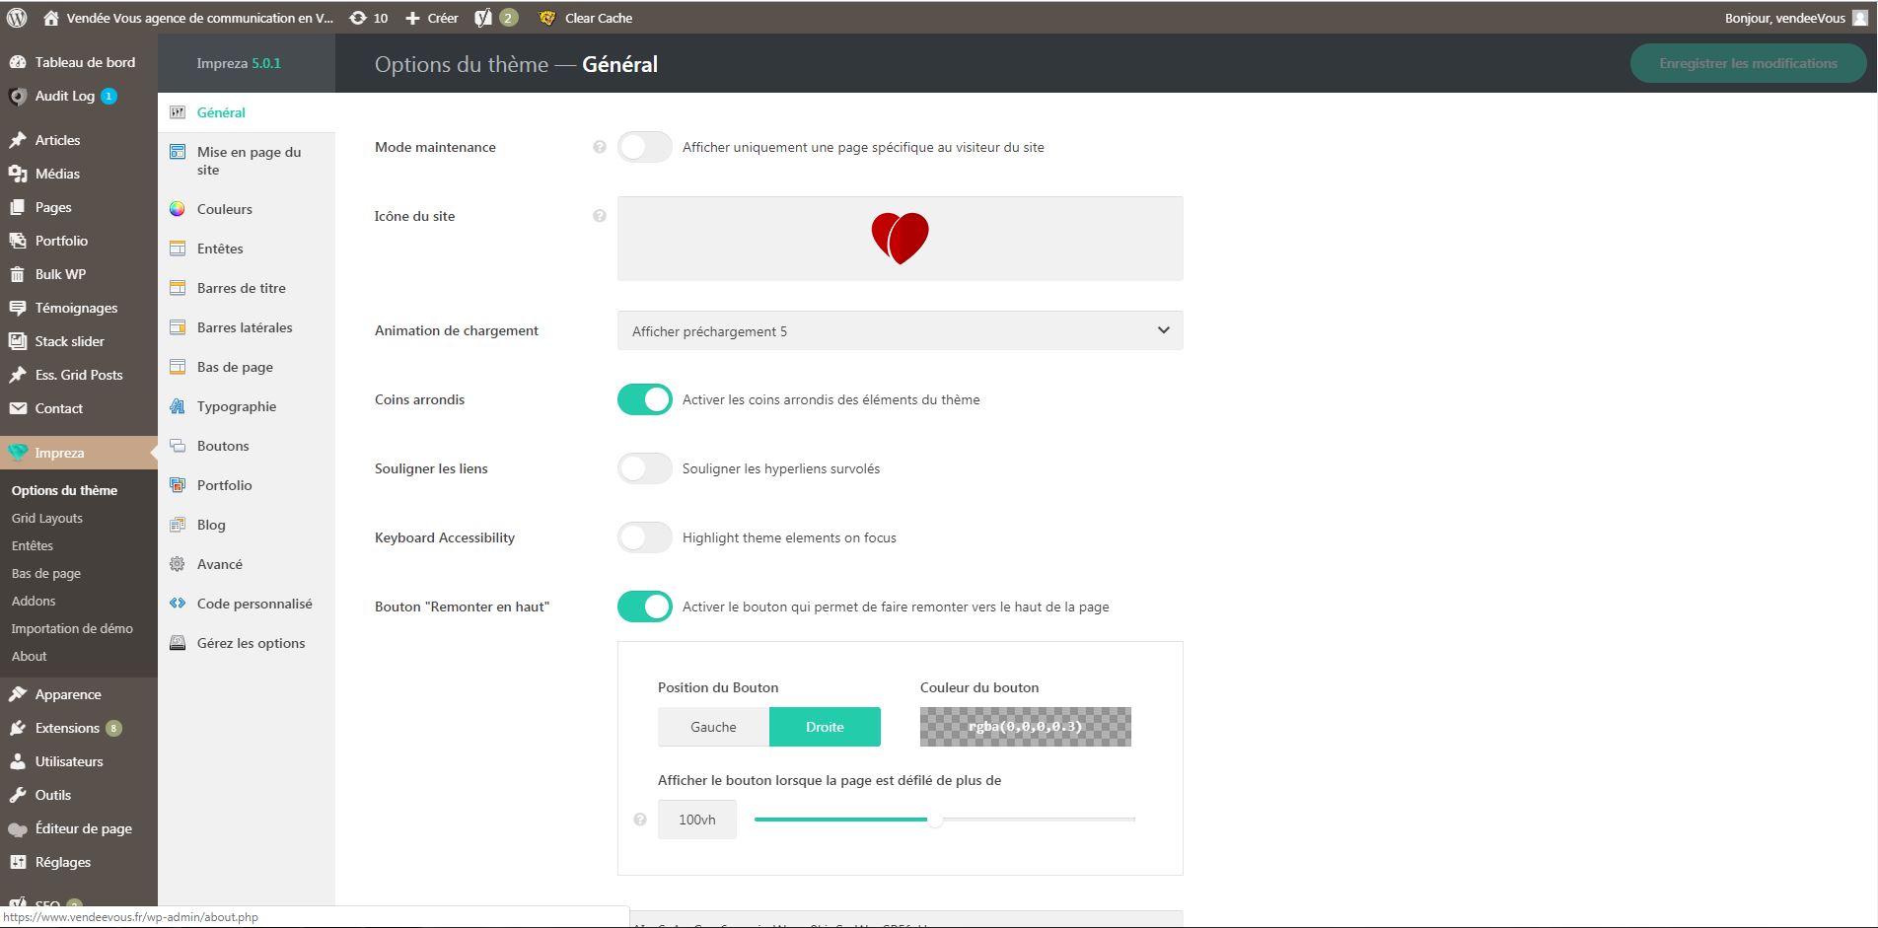Disable the Coins arrondis toggle
Viewport: 1878px width, 928px height.
click(645, 399)
